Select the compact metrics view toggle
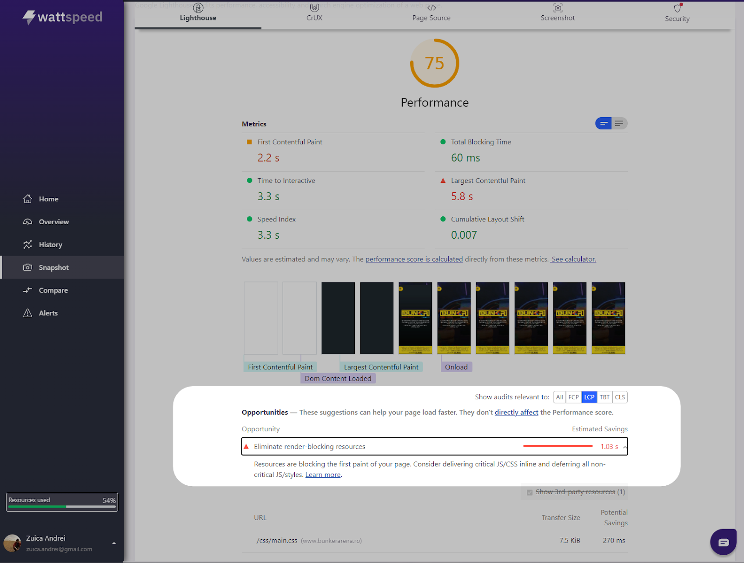Screen dimensions: 744x563 [x=604, y=123]
